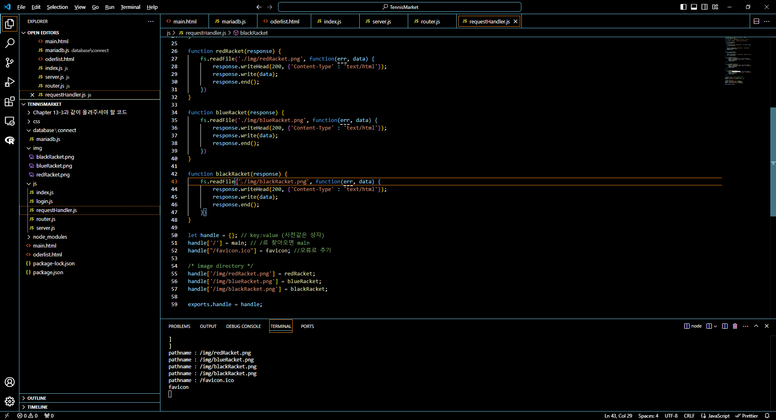Split the terminal panel
776x420 pixels.
[725, 326]
